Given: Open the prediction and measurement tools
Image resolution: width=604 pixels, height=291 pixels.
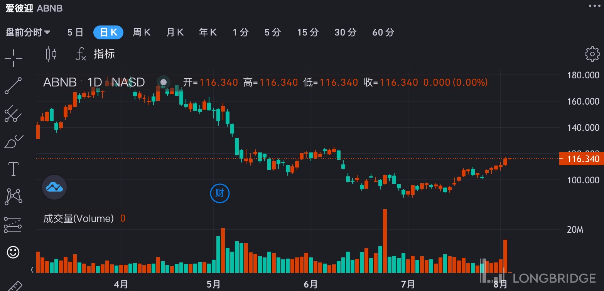Looking at the screenshot, I should [x=13, y=225].
